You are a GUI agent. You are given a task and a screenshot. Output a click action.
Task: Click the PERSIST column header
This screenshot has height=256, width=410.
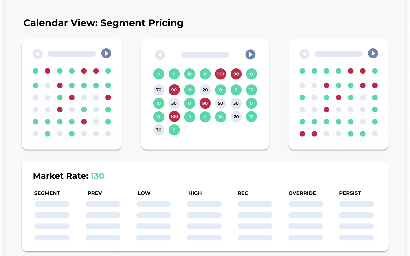click(x=350, y=193)
